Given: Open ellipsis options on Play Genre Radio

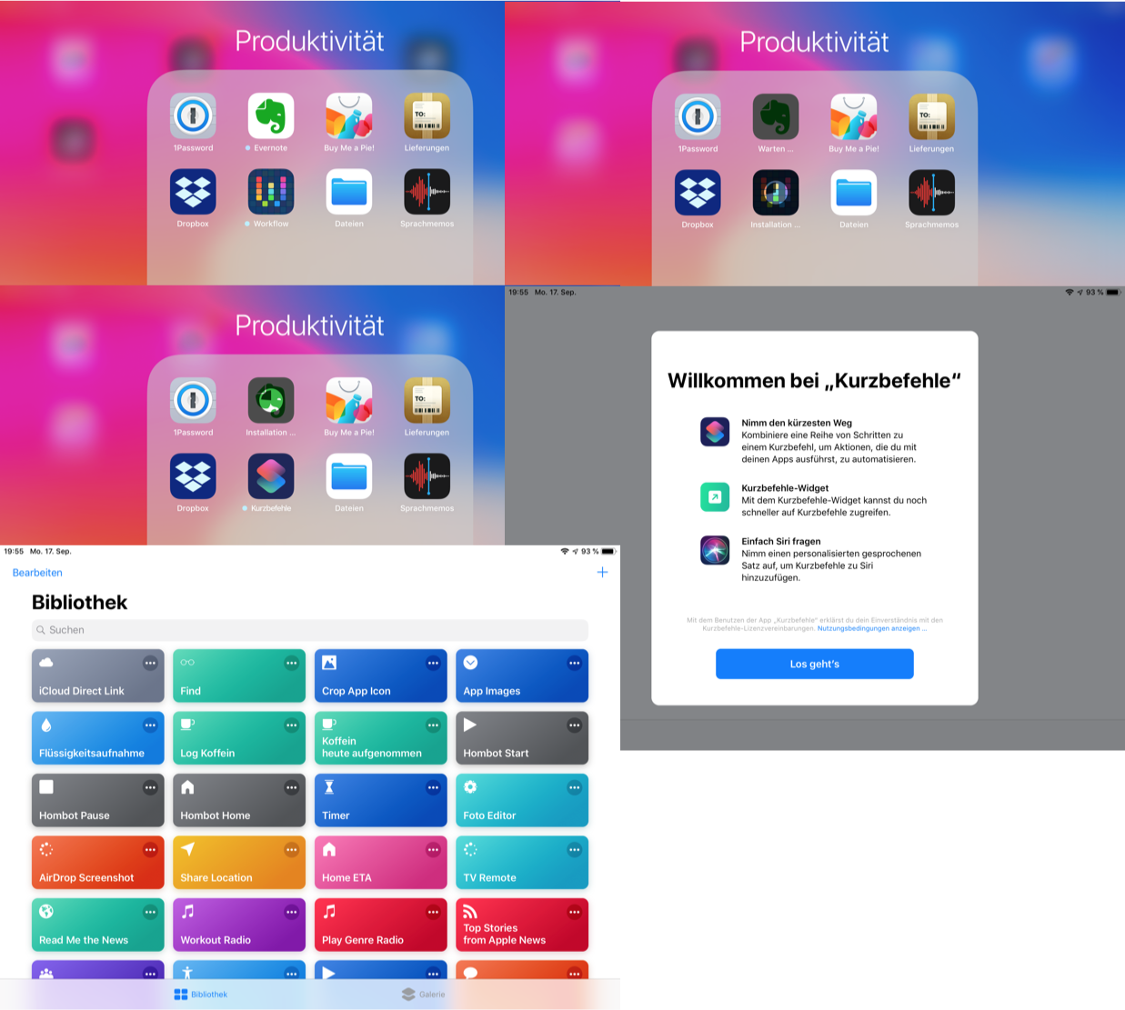Looking at the screenshot, I should (x=433, y=912).
